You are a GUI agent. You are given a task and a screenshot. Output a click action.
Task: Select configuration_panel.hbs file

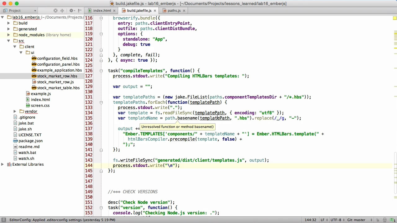tap(58, 64)
